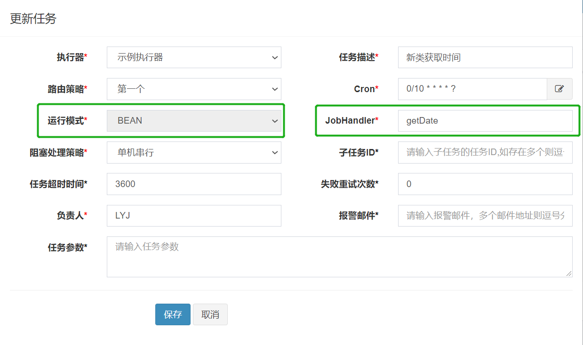Click 取消 to cancel editing
The image size is (583, 345).
(210, 314)
